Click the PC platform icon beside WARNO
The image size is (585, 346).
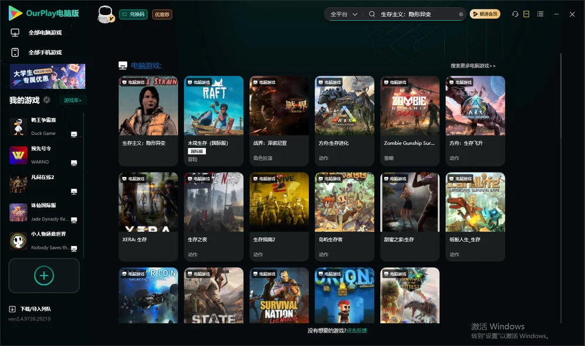[x=74, y=163]
